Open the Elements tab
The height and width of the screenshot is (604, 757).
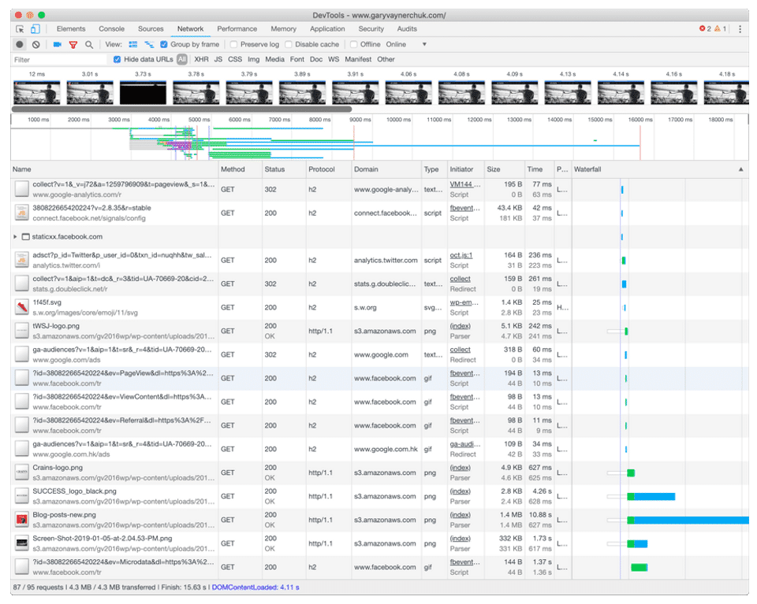(71, 29)
